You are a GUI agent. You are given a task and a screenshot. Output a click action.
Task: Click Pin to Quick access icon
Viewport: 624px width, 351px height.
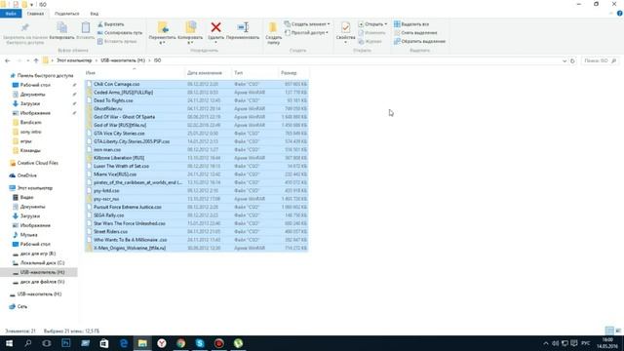[24, 27]
